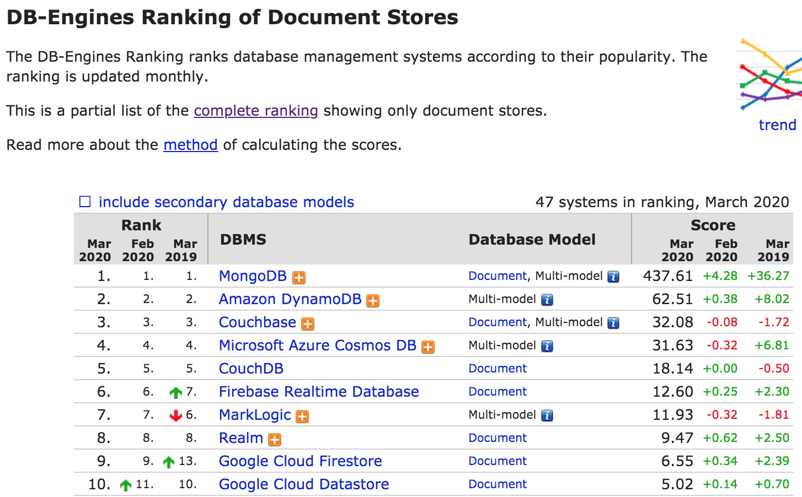The image size is (802, 497).
Task: Open the trend link under the chart
Action: click(777, 125)
